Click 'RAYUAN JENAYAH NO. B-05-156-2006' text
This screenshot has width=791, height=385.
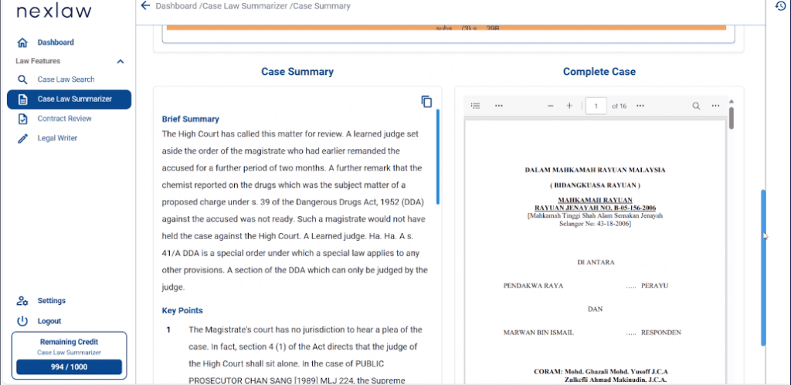[x=596, y=208]
